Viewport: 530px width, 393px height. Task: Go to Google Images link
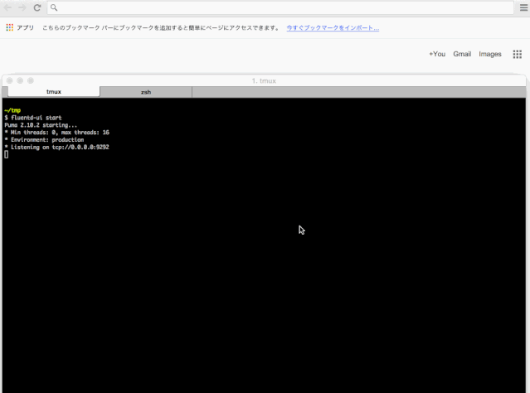click(490, 54)
